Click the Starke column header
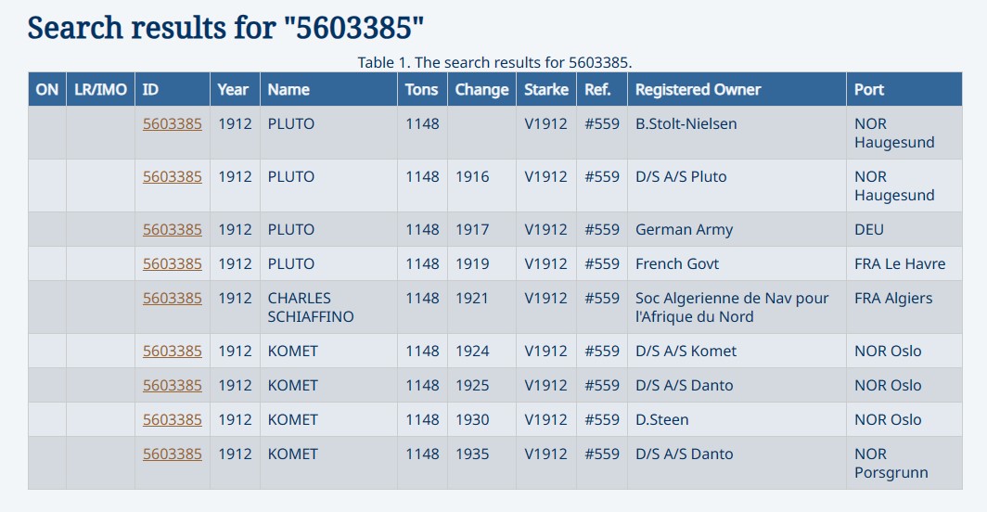 [545, 90]
